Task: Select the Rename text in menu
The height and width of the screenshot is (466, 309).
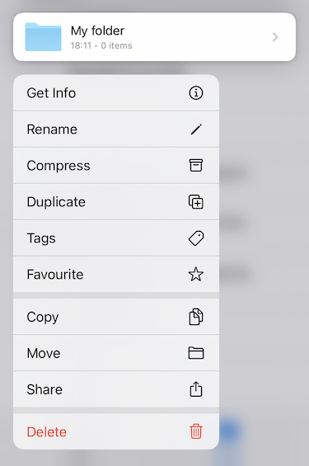Action: (52, 129)
